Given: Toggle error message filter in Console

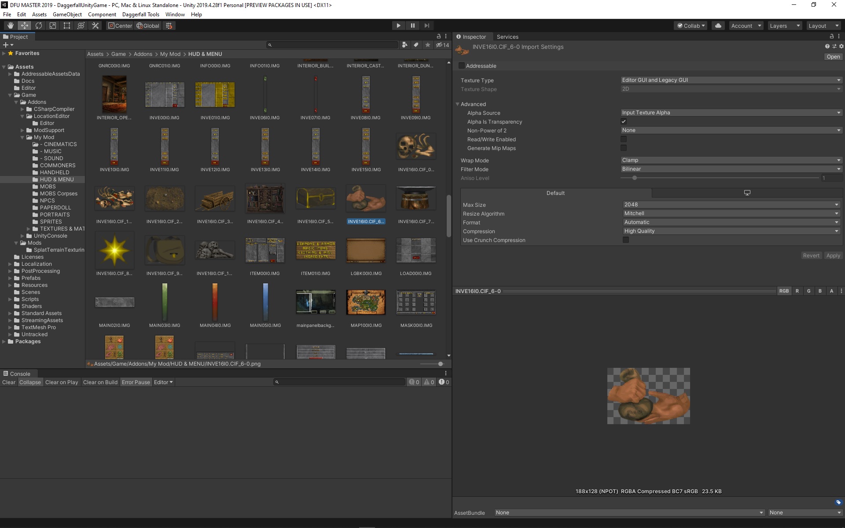Looking at the screenshot, I should point(444,382).
